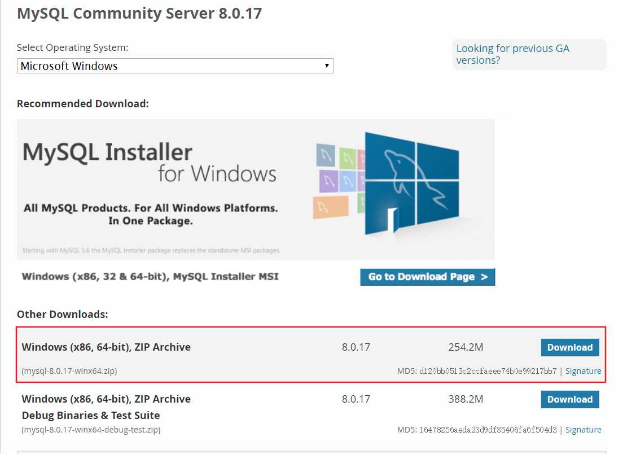Viewport: 623px width, 454px height.
Task: Download the 388.2M Debug Binaries archive
Action: 570,400
